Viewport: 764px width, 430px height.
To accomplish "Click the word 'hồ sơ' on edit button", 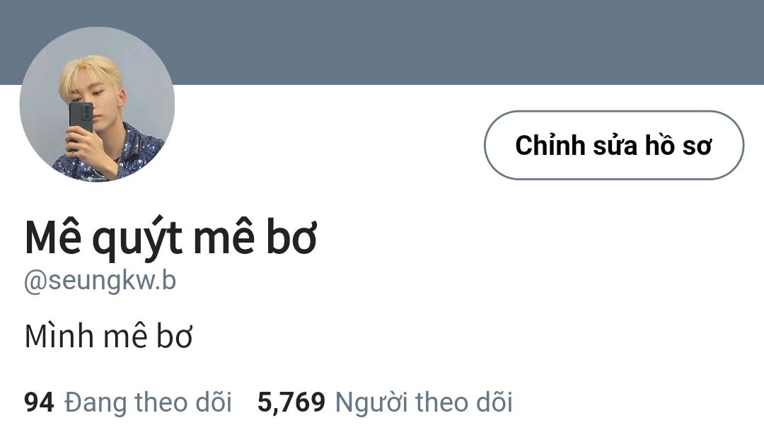I will (x=678, y=145).
